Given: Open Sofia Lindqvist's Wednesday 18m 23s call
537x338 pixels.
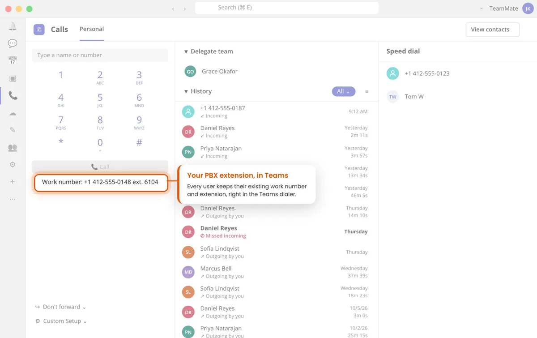Looking at the screenshot, I should point(277,292).
